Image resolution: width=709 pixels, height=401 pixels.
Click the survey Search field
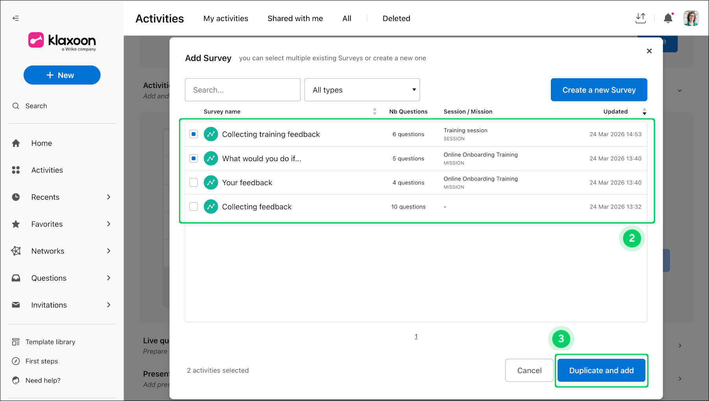pyautogui.click(x=243, y=90)
